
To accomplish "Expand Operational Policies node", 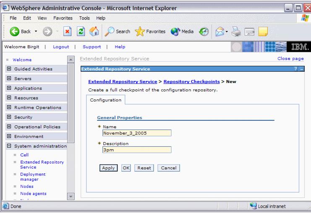I will click(x=9, y=126).
